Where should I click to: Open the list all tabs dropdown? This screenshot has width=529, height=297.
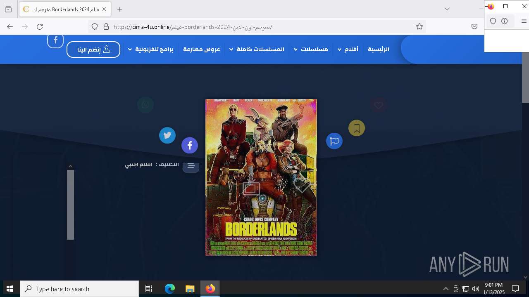[x=447, y=9]
